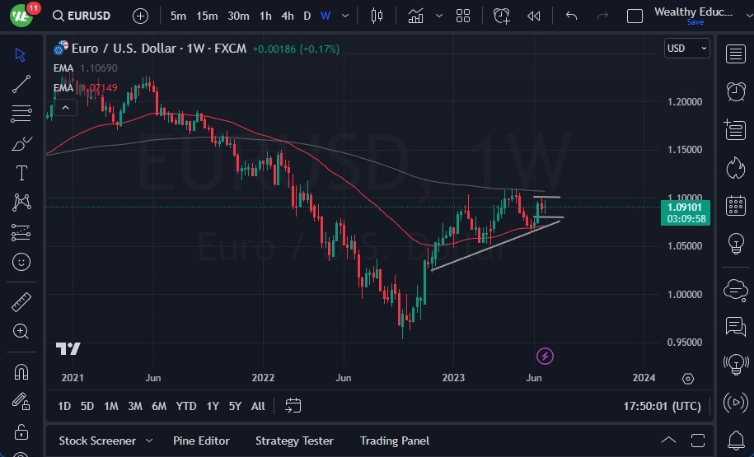This screenshot has width=754, height=457.
Task: Open the candlestick chart style selector
Action: click(377, 16)
